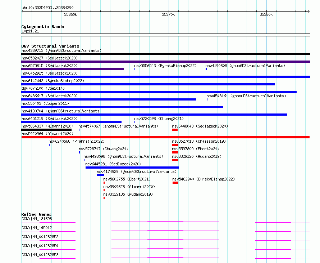Open the nsv6142442 ByrskaBishop2022 variant
320x263 pixels.
point(53,81)
